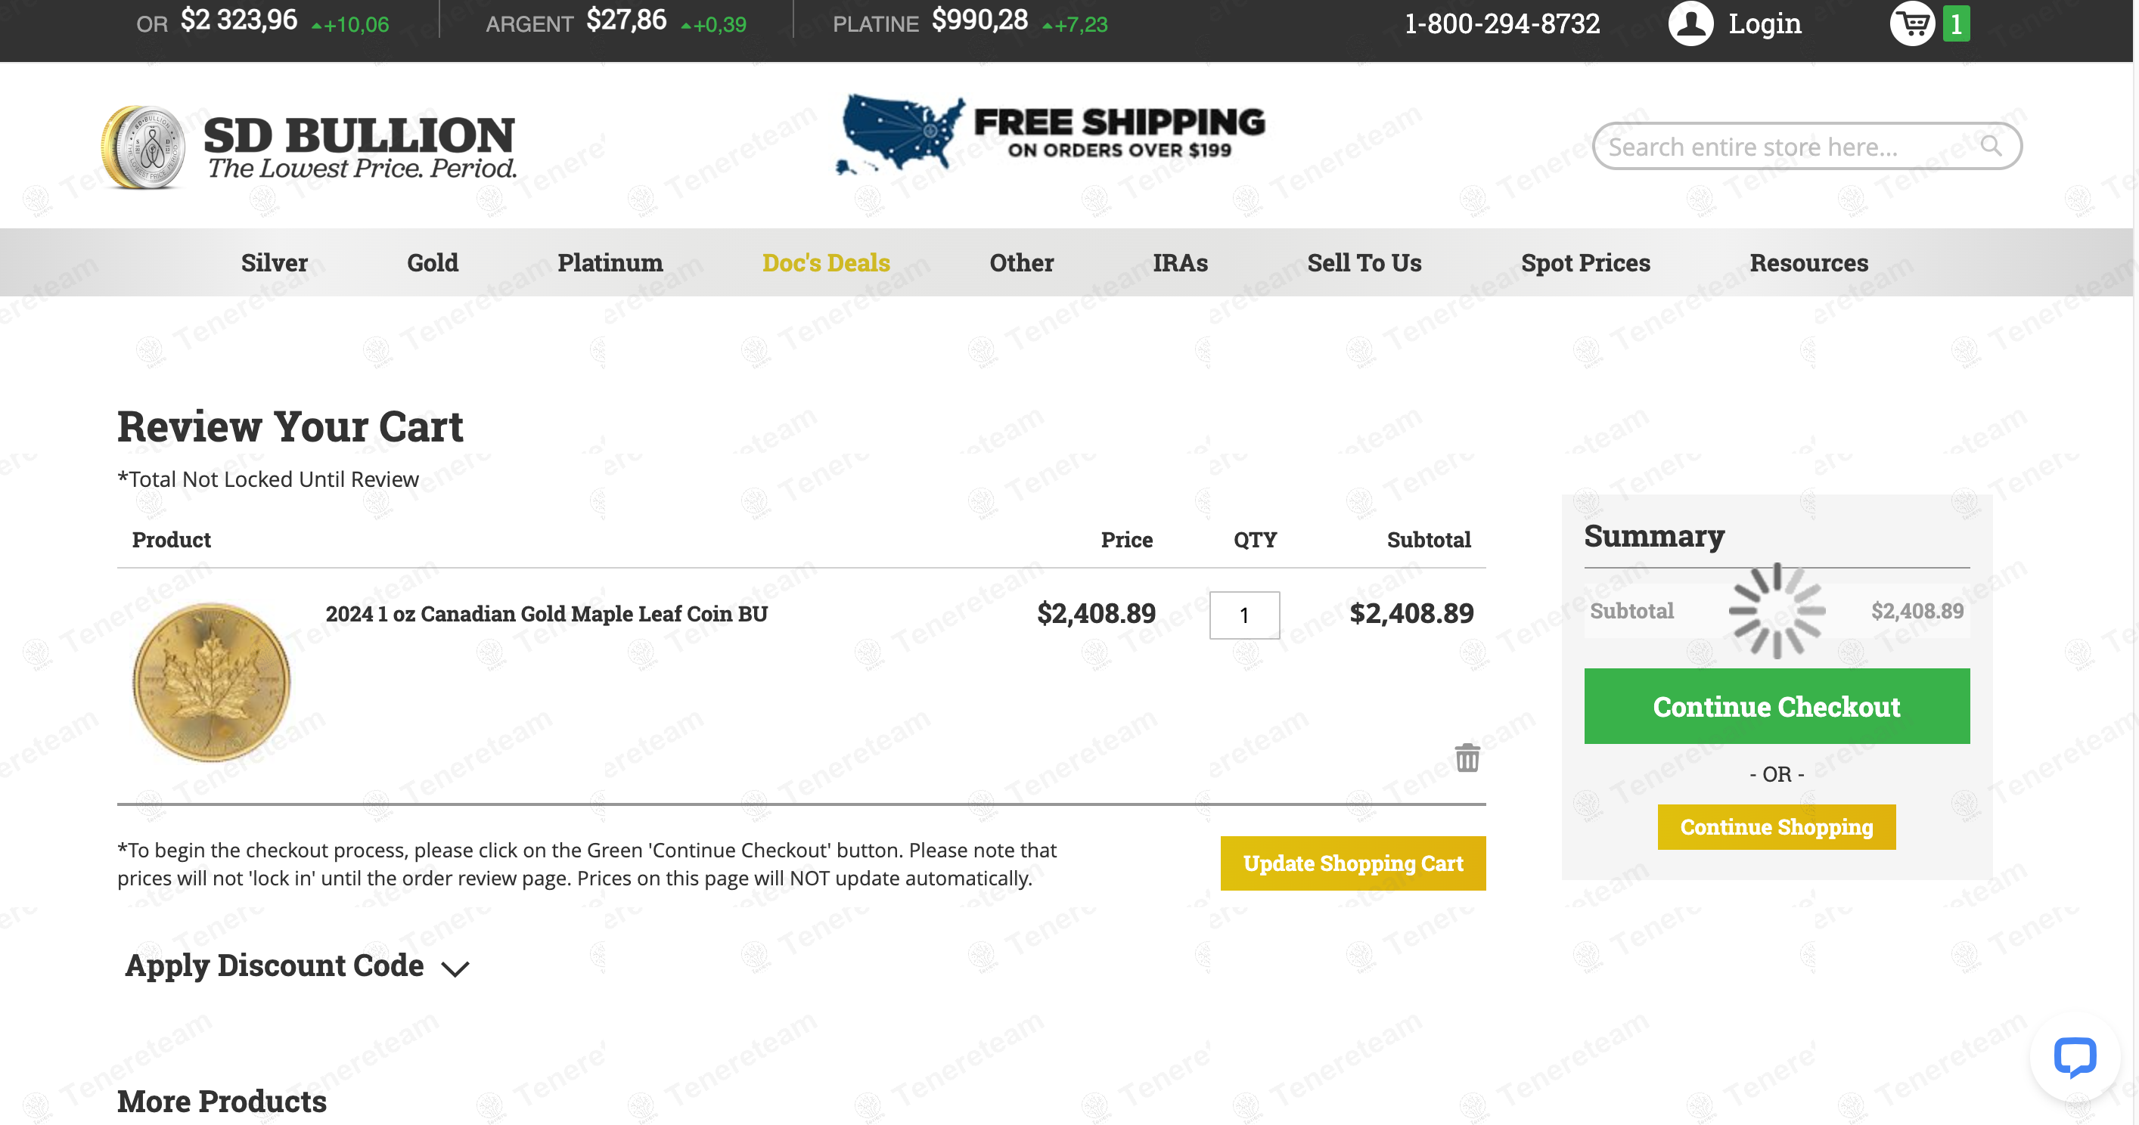Viewport: 2139px width, 1125px height.
Task: Click the 1-800-294-8732 phone number
Action: point(1501,23)
